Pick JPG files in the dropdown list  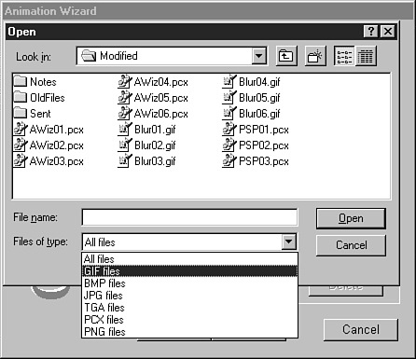coord(189,296)
